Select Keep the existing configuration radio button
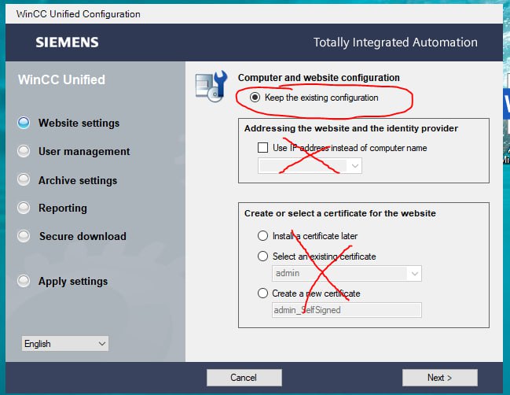 pyautogui.click(x=255, y=98)
